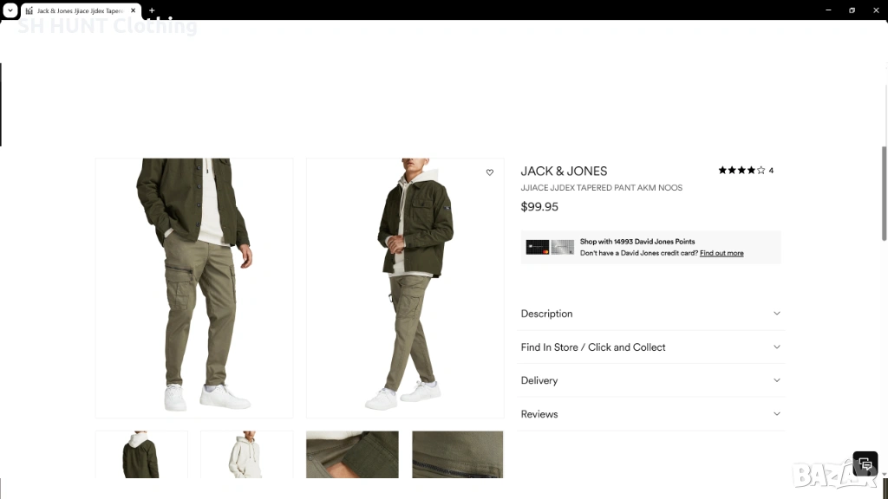
Task: Open browser tab list dropdown arrow
Action: point(10,10)
